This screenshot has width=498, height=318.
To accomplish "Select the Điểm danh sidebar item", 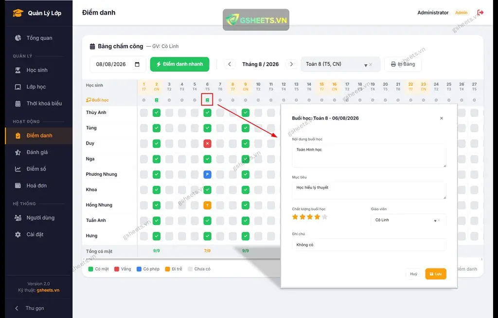I will pos(39,135).
